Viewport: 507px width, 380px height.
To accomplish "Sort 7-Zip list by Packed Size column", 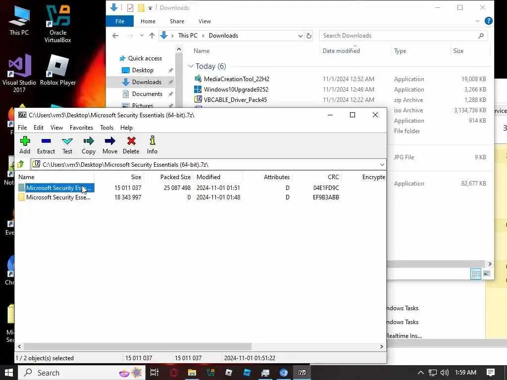I will point(175,177).
